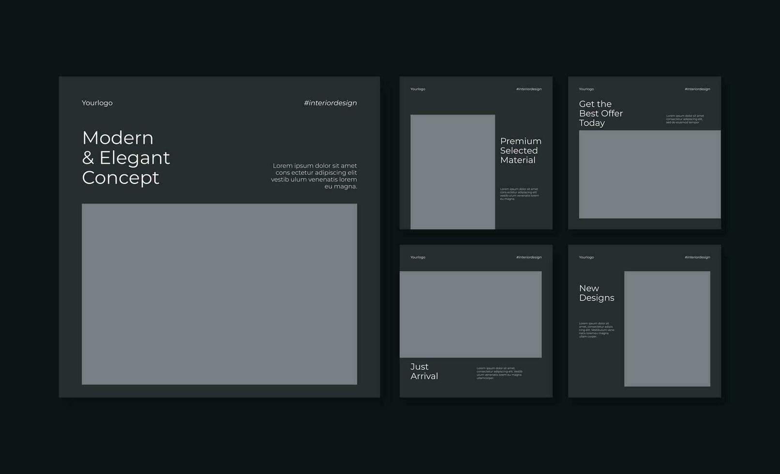Click '#interiordesign' hashtag on the large template

[330, 103]
